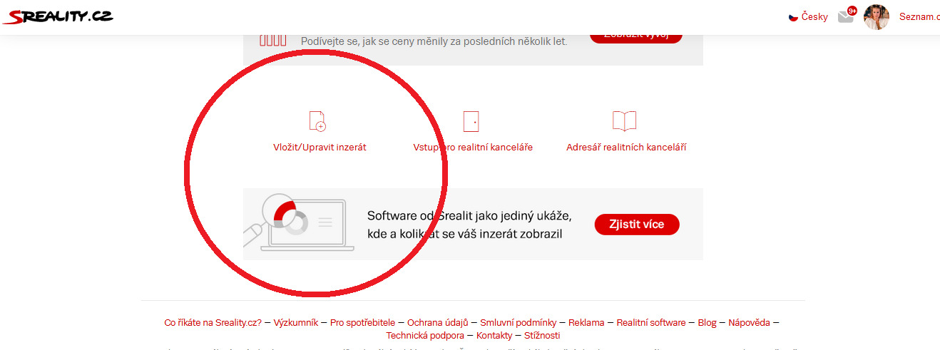Open the Technická podpora footer link

(x=425, y=336)
